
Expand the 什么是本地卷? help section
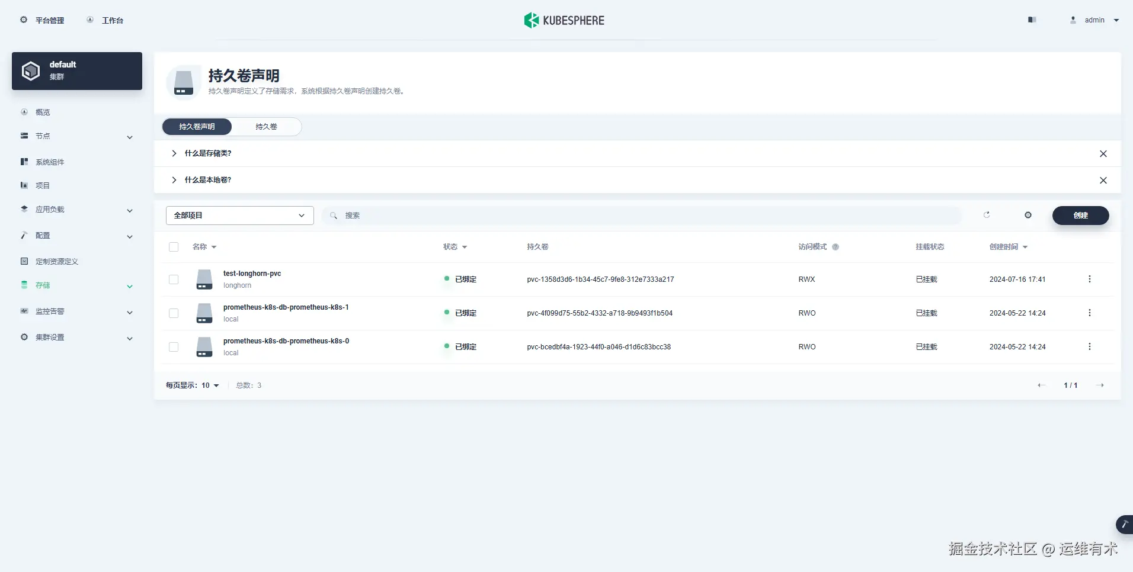[x=174, y=180]
